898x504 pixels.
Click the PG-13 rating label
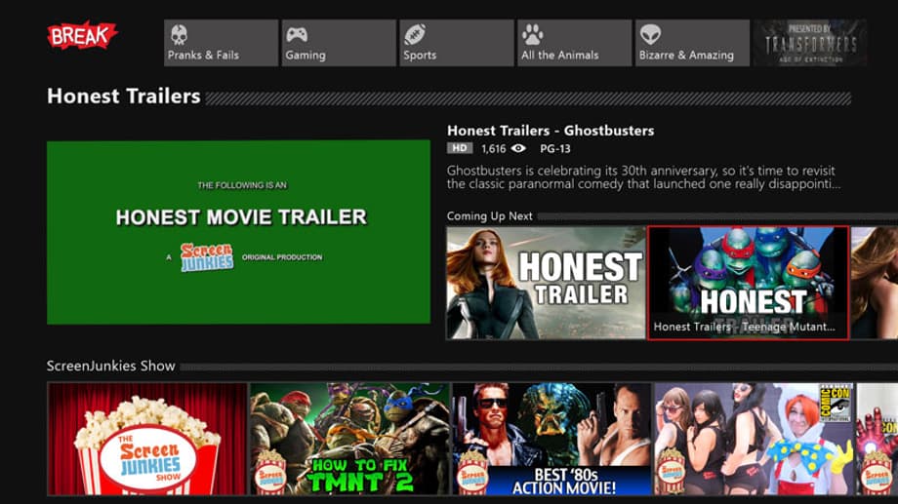tap(555, 149)
